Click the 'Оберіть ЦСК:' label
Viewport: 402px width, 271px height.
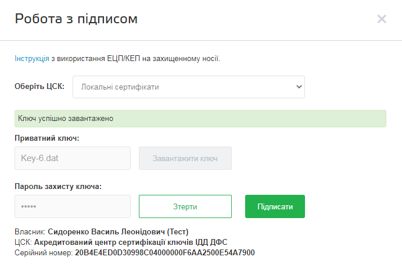coord(40,87)
